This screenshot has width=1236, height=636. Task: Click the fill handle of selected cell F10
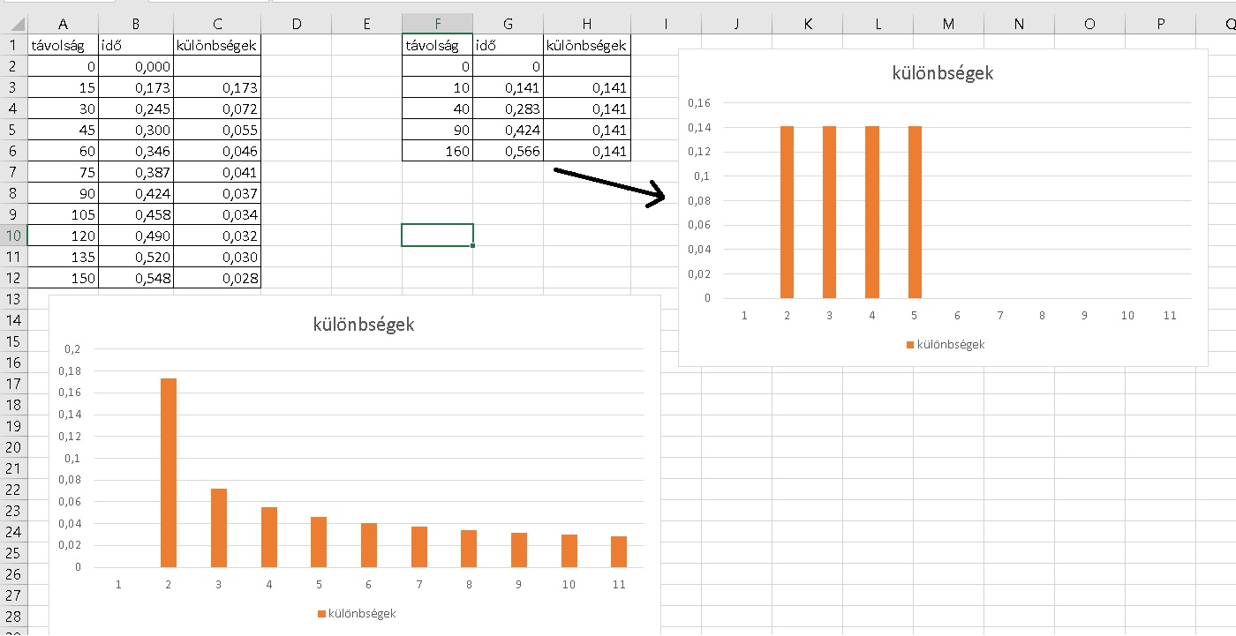point(473,245)
